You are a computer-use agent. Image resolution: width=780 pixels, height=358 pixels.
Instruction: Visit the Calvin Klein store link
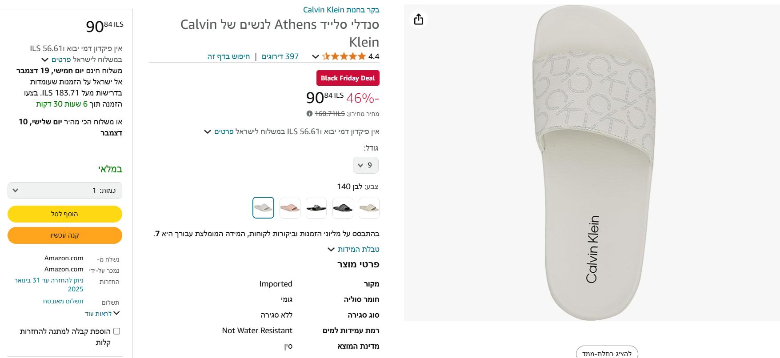[341, 10]
